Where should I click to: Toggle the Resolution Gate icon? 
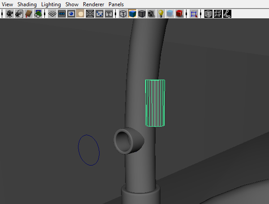coord(71,14)
